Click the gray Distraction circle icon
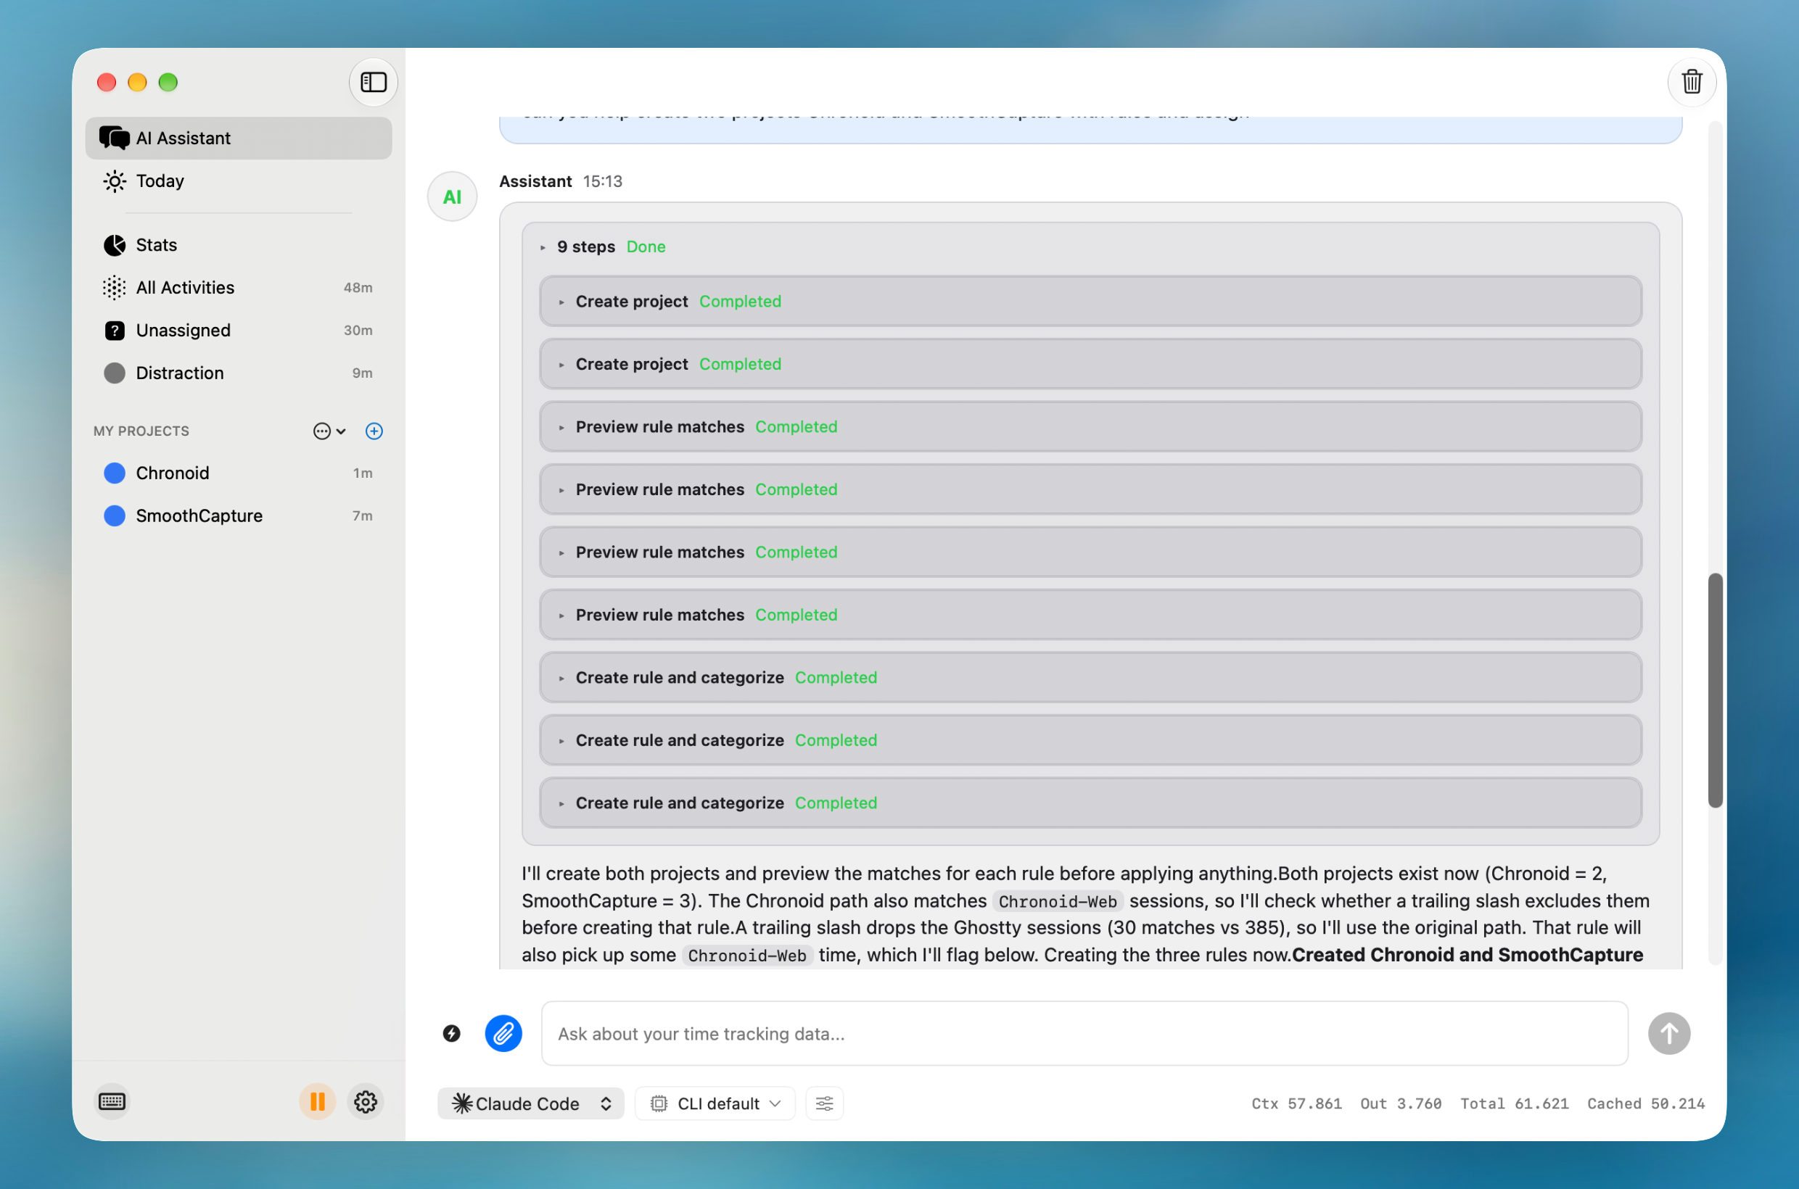This screenshot has width=1799, height=1189. click(115, 373)
